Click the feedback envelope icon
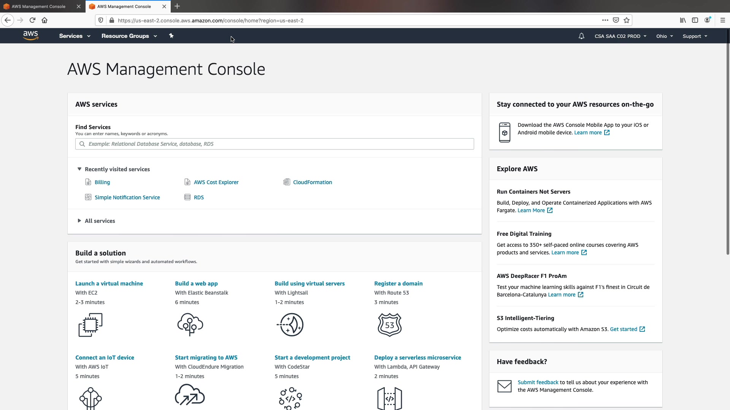The height and width of the screenshot is (410, 730). coord(504,386)
